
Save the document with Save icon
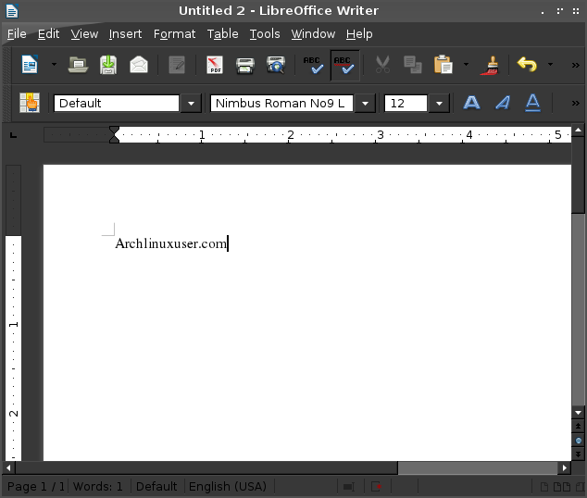(108, 65)
